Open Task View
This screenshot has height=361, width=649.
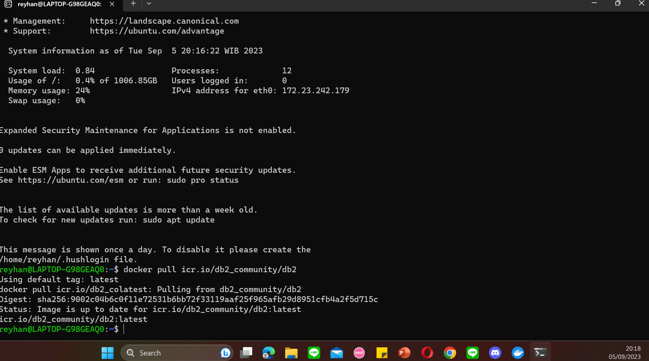(x=246, y=353)
